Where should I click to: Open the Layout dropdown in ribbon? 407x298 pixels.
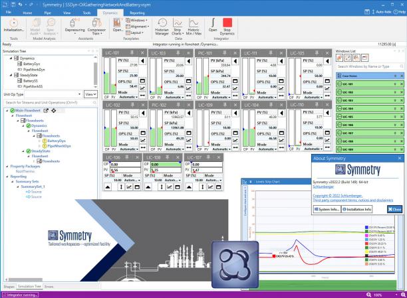pyautogui.click(x=135, y=33)
